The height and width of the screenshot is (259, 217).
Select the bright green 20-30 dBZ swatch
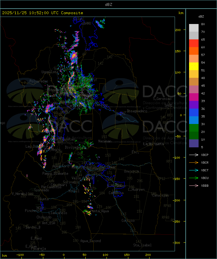coord(194,128)
